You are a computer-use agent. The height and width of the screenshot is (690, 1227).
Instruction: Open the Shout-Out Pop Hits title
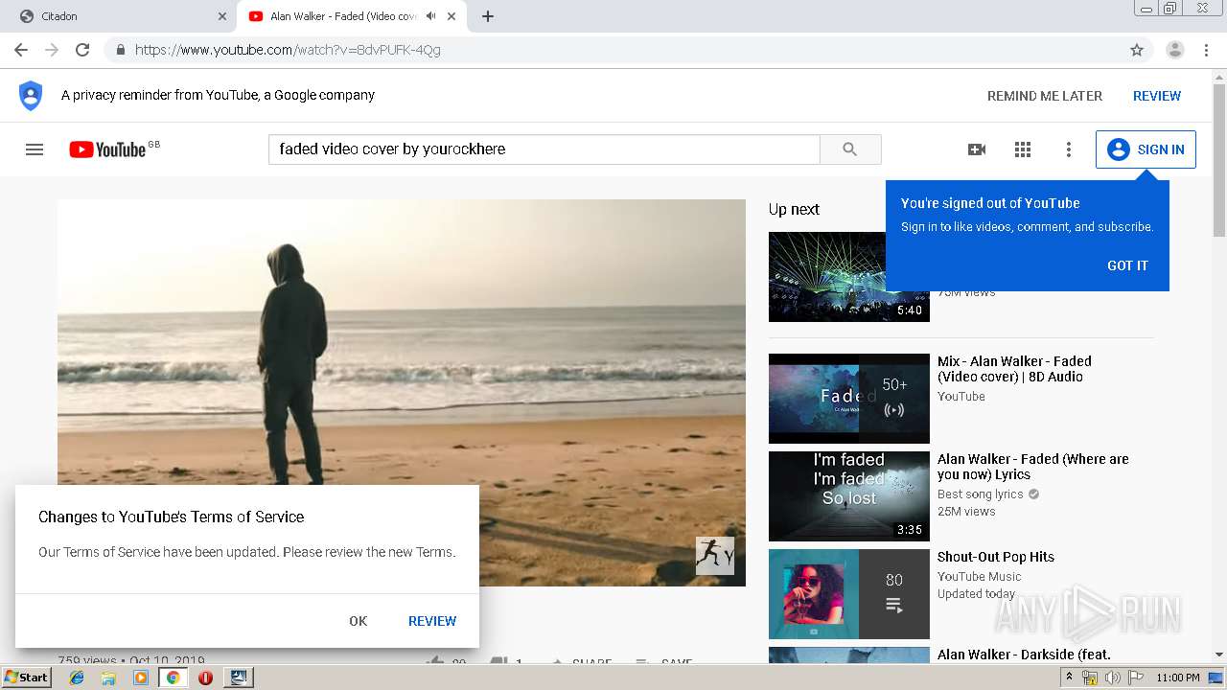click(996, 557)
